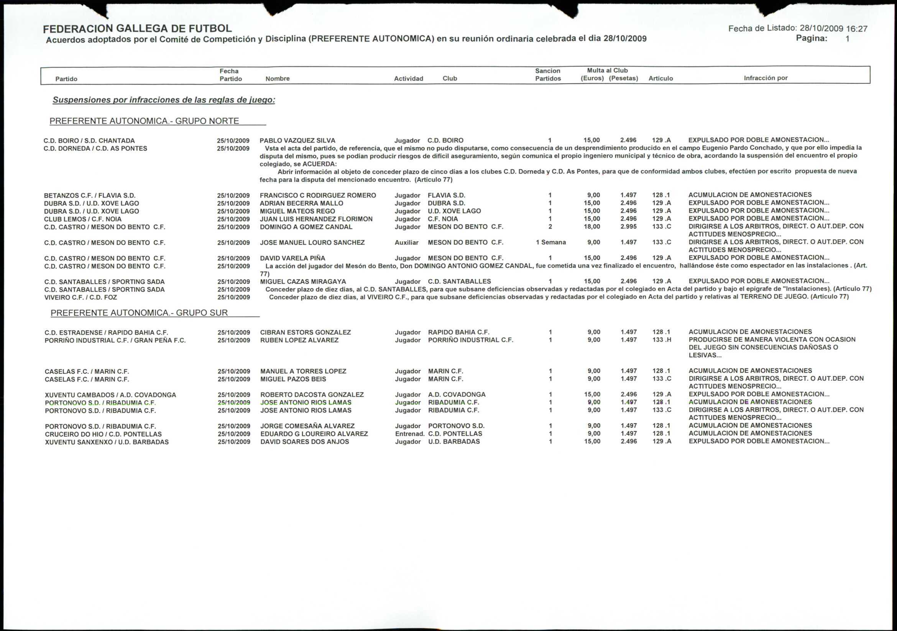
Task: Click the FEDERACION GALLEGA DE FUTBOL title
Action: 137,28
